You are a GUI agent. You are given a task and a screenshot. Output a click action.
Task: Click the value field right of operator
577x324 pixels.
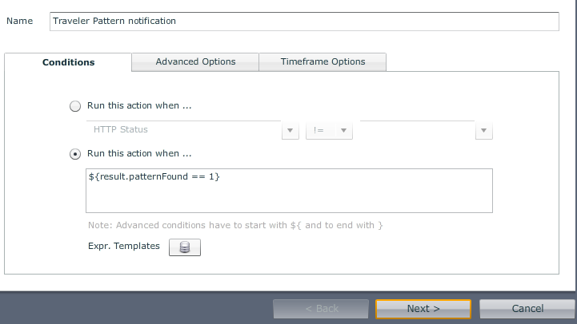point(416,129)
